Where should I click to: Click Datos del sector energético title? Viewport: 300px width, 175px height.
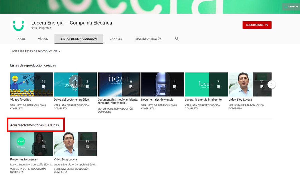click(71, 100)
